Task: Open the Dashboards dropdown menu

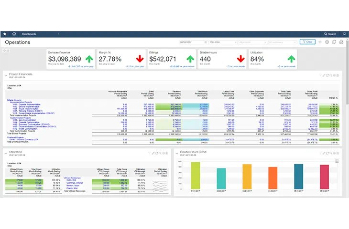Action: coord(41,34)
